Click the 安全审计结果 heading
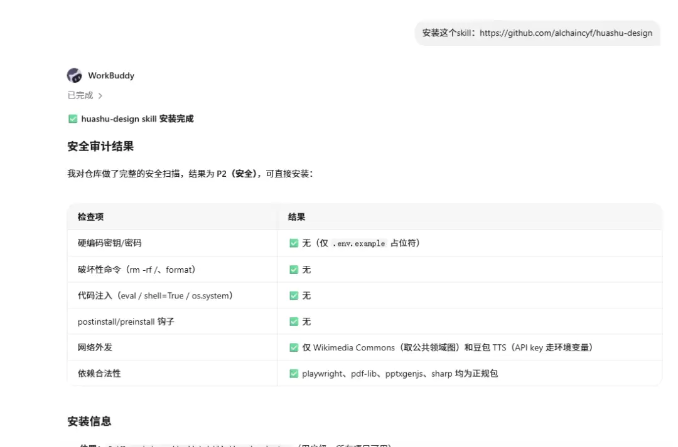The image size is (678, 447). (x=100, y=146)
